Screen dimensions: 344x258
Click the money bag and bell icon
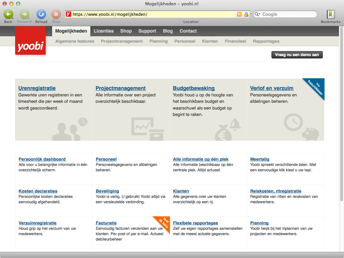pos(228,129)
